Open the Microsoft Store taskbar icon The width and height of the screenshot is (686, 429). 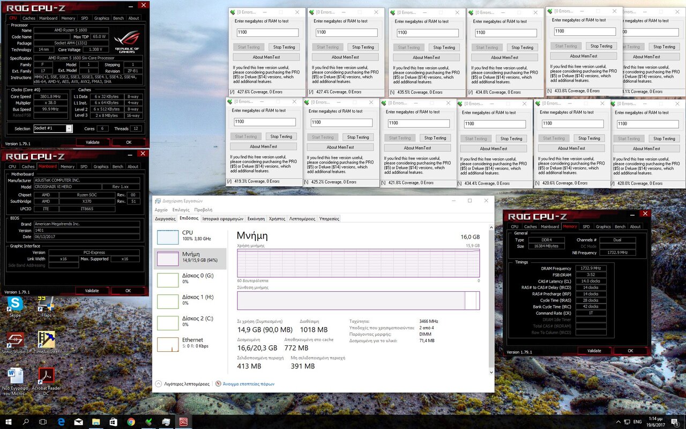pyautogui.click(x=113, y=421)
